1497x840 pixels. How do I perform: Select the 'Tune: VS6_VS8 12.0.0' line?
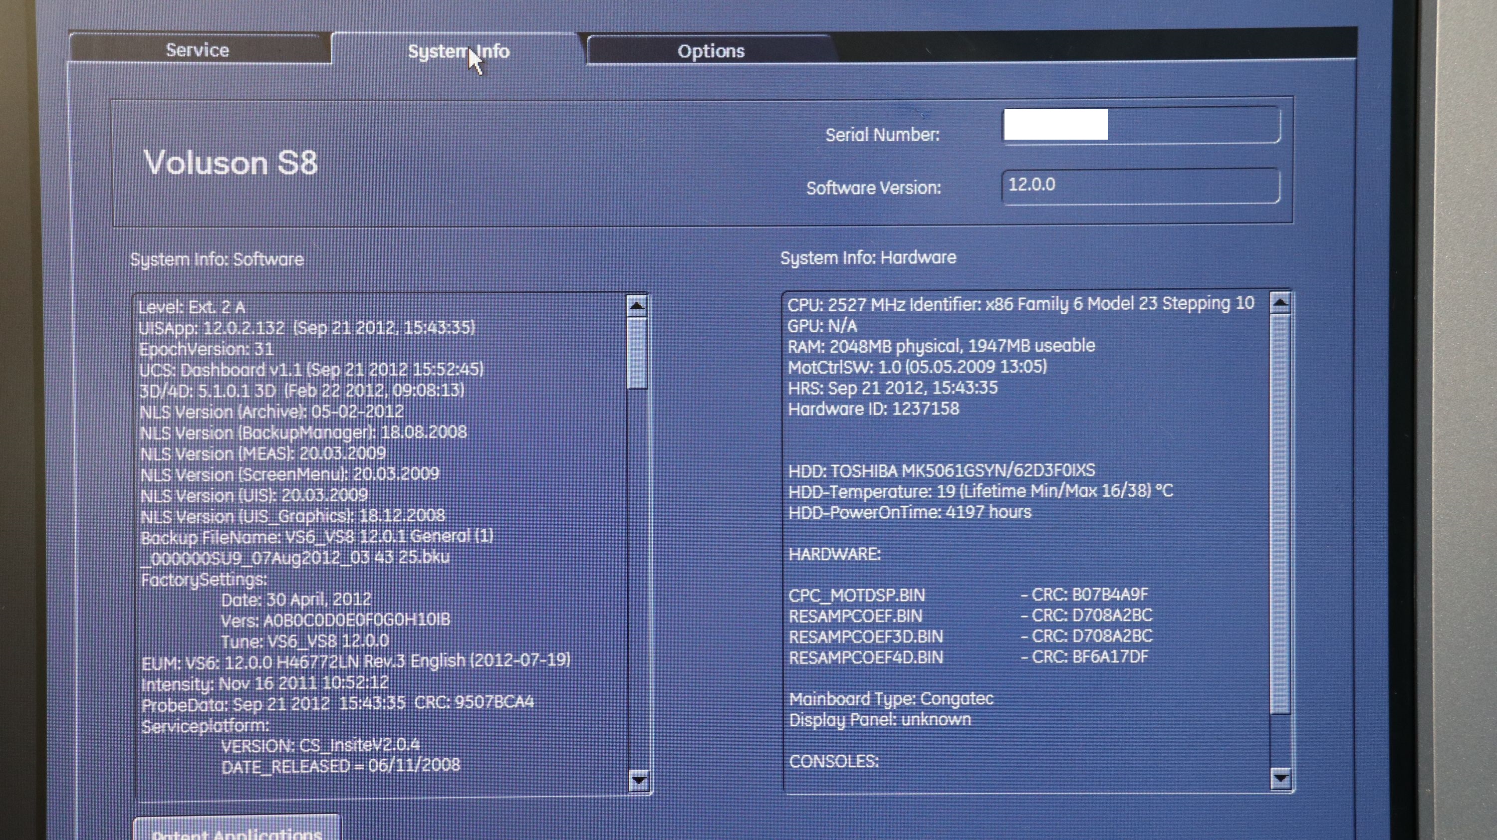[x=305, y=641]
